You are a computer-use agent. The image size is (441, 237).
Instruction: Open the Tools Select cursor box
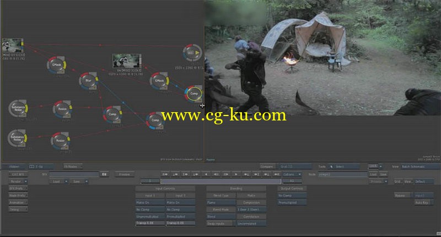[x=343, y=167]
